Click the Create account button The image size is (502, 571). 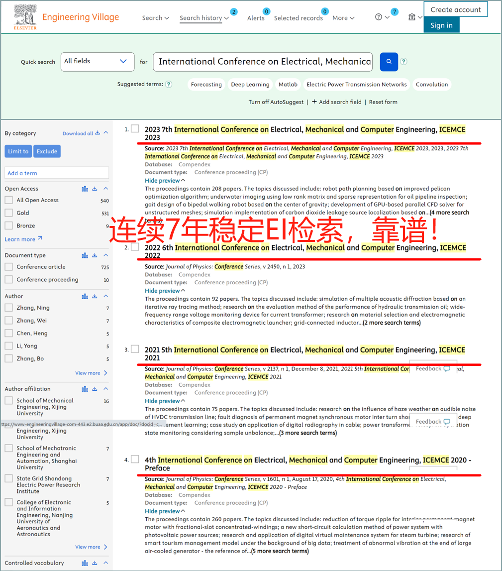click(456, 9)
